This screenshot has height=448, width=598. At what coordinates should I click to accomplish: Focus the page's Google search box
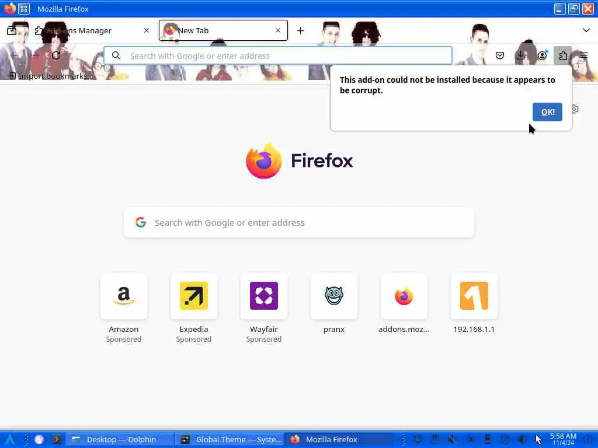(x=299, y=222)
